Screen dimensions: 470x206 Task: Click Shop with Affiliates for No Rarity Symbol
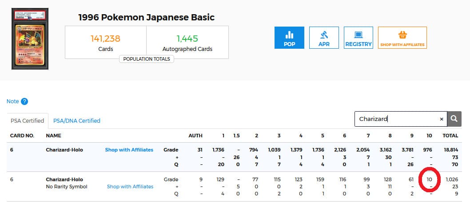coord(130,187)
